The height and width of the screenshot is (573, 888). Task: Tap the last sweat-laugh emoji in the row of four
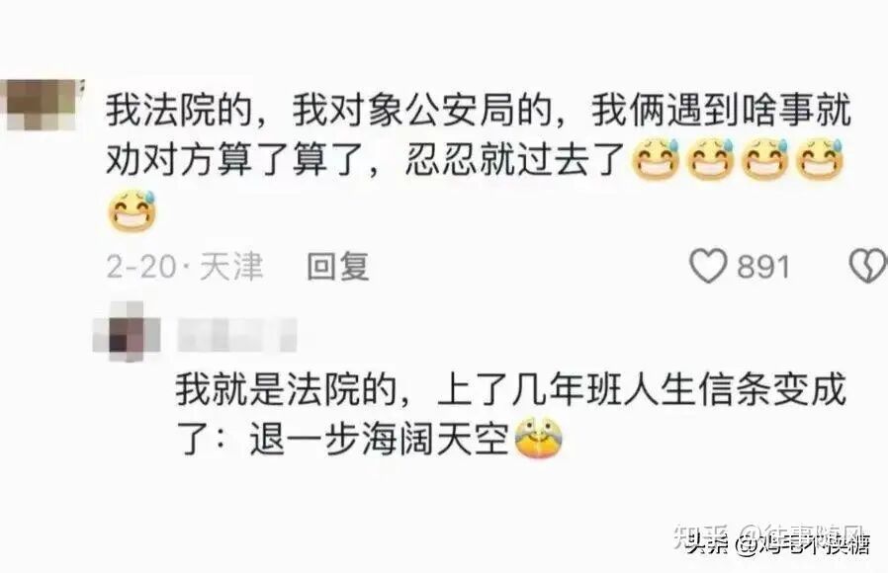(820, 159)
